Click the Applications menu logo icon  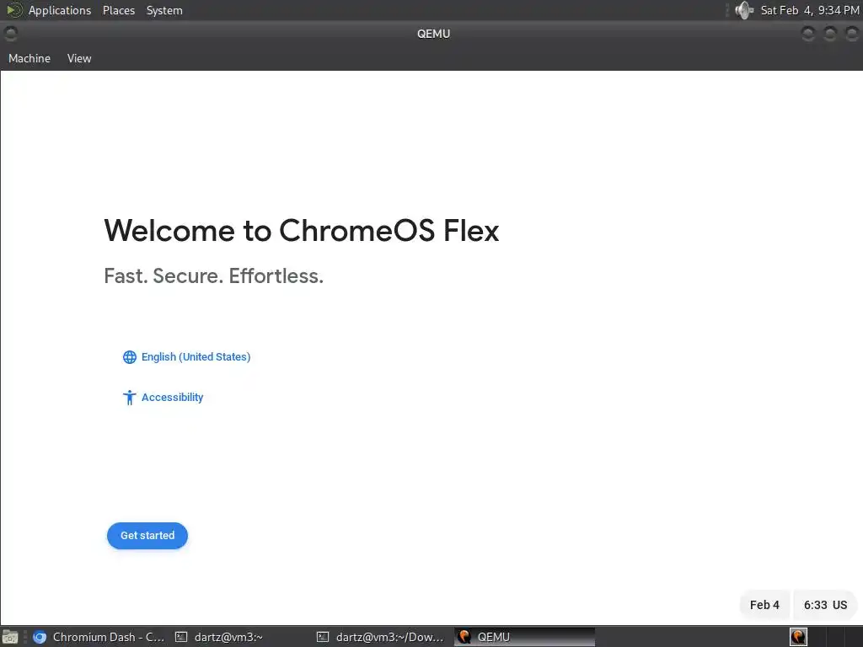click(x=13, y=10)
